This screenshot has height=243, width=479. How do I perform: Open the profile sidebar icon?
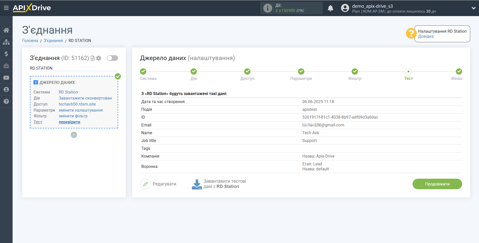pos(6,89)
